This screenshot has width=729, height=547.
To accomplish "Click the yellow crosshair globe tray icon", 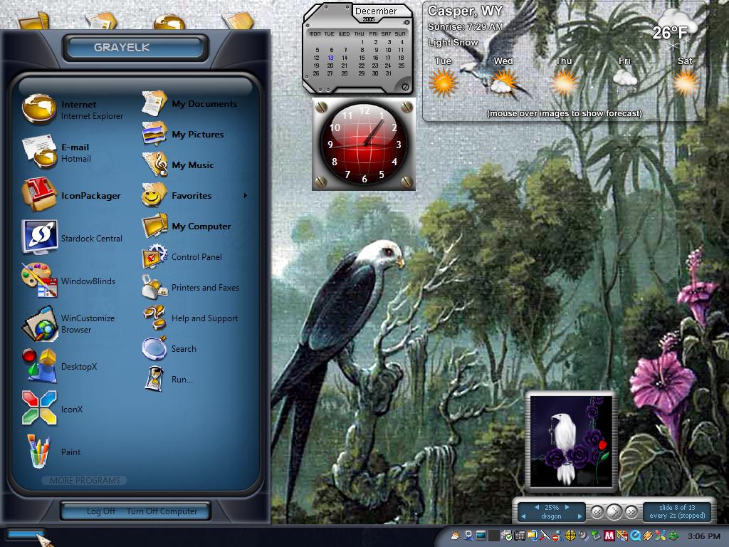I will 570,536.
